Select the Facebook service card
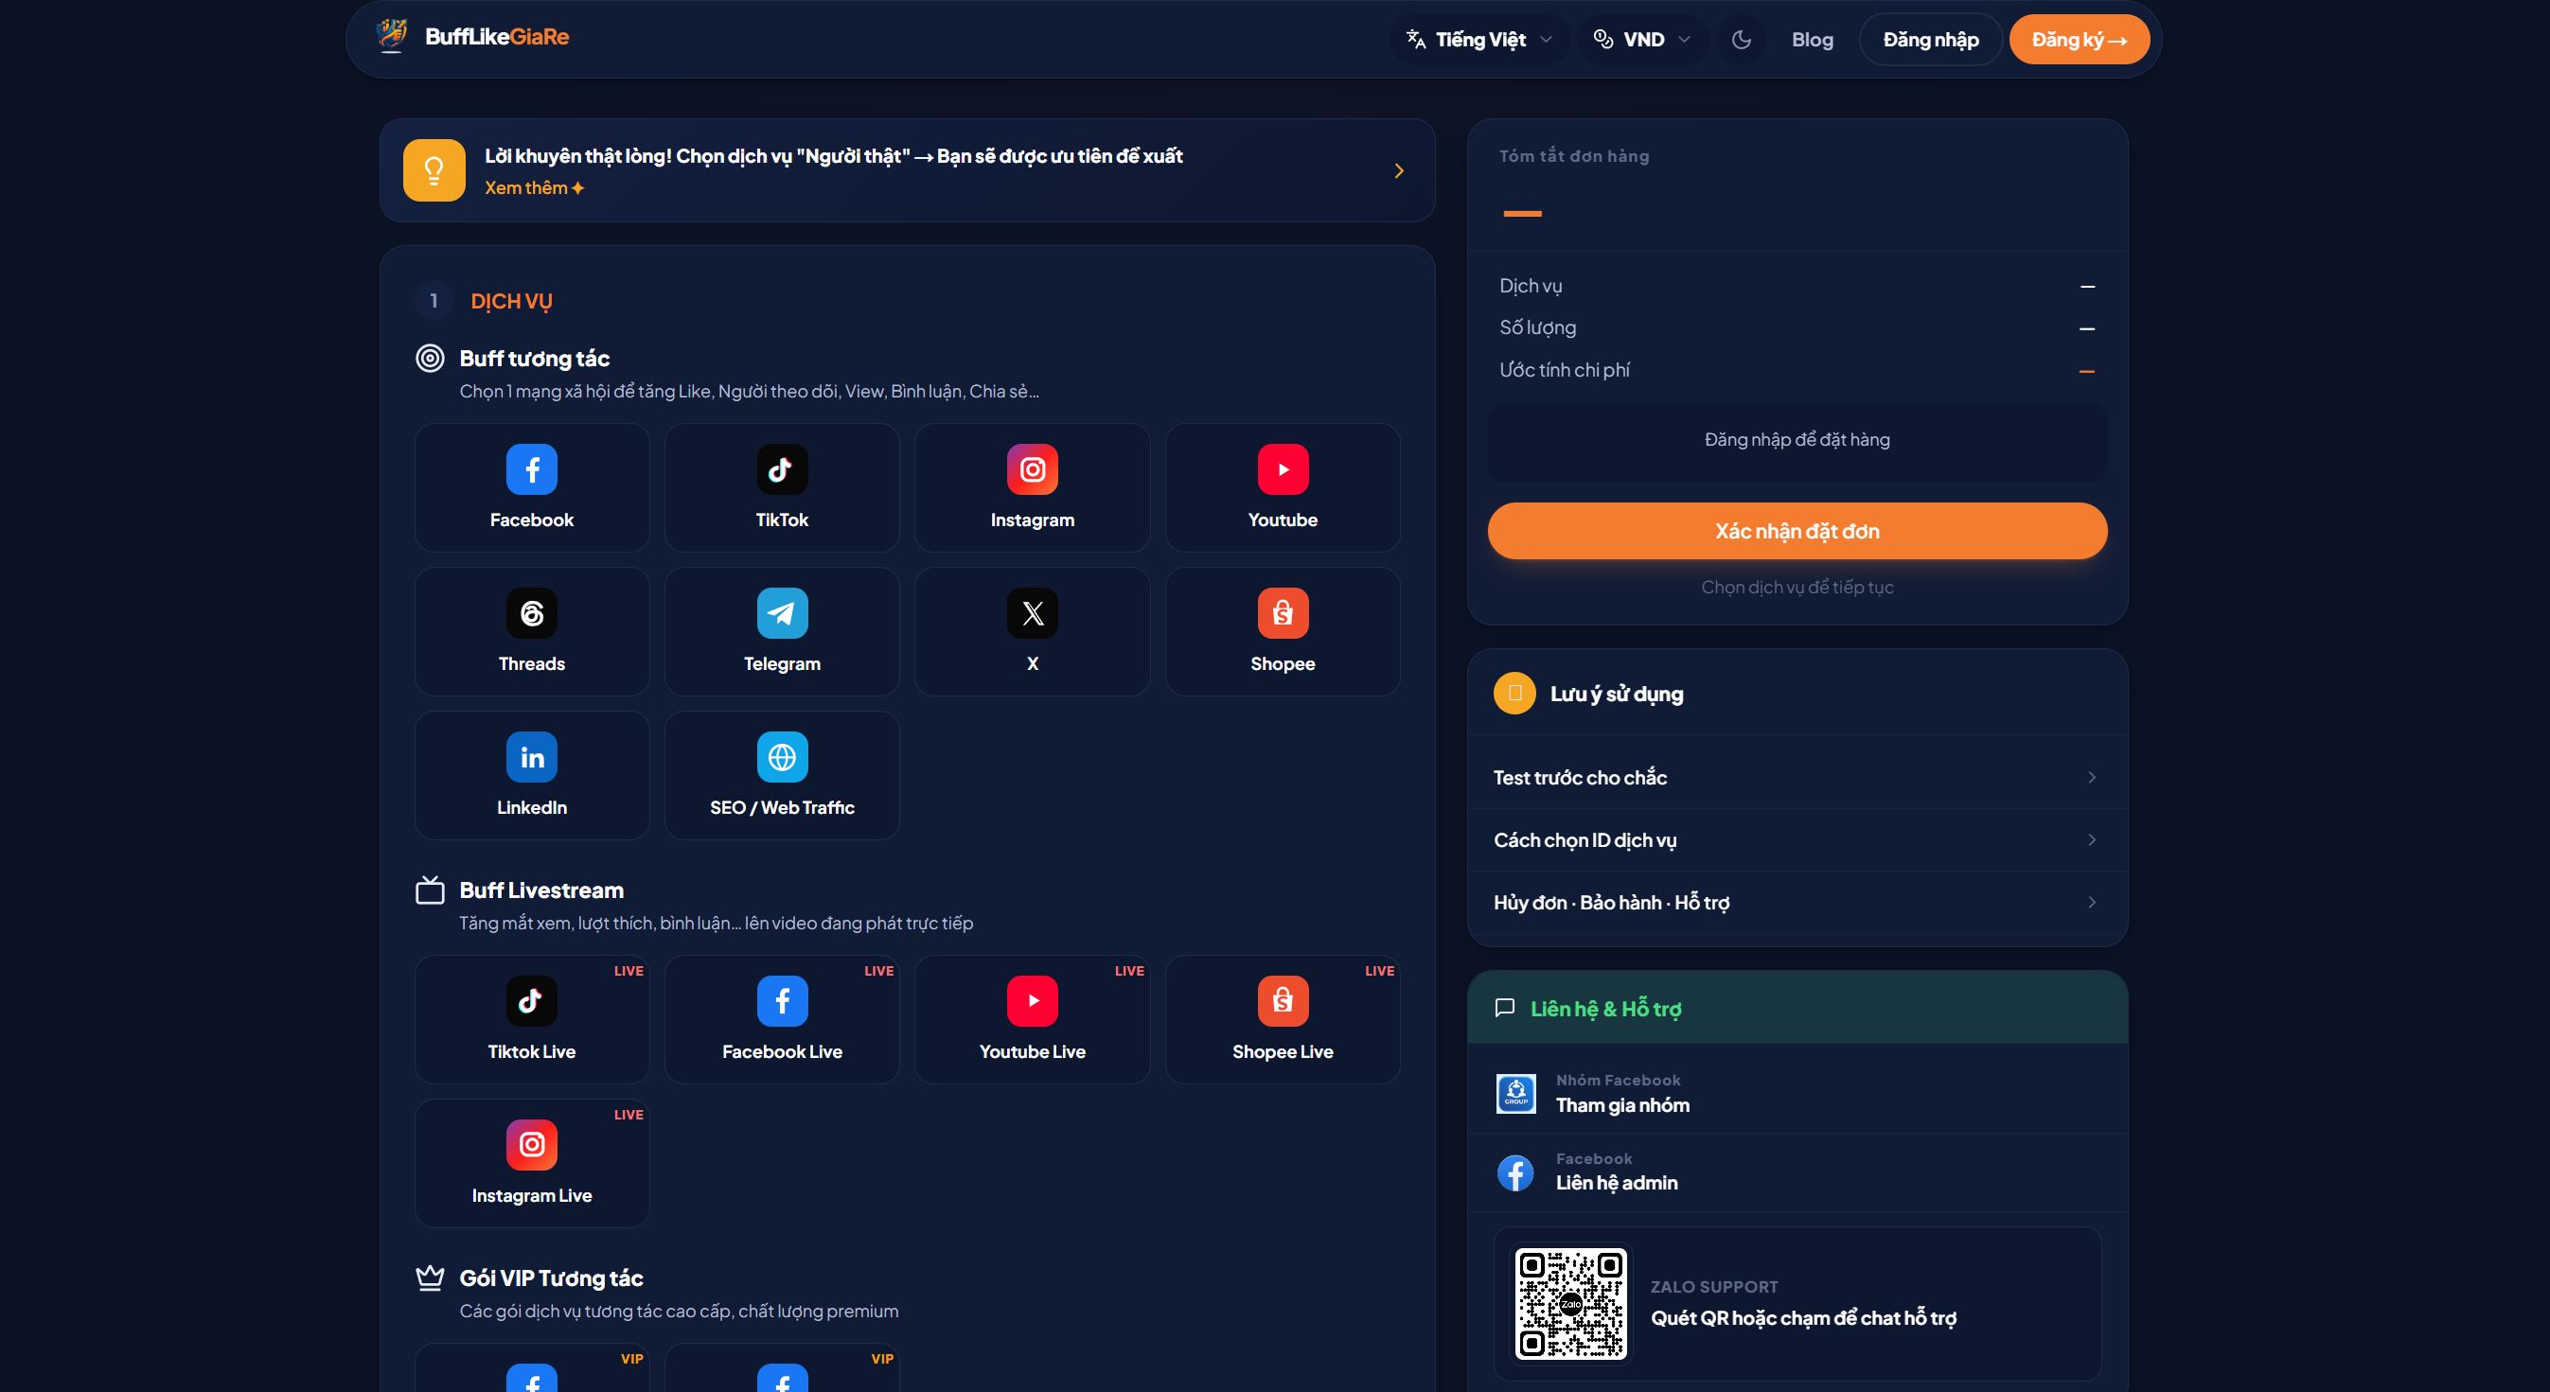2550x1392 pixels. coord(532,487)
